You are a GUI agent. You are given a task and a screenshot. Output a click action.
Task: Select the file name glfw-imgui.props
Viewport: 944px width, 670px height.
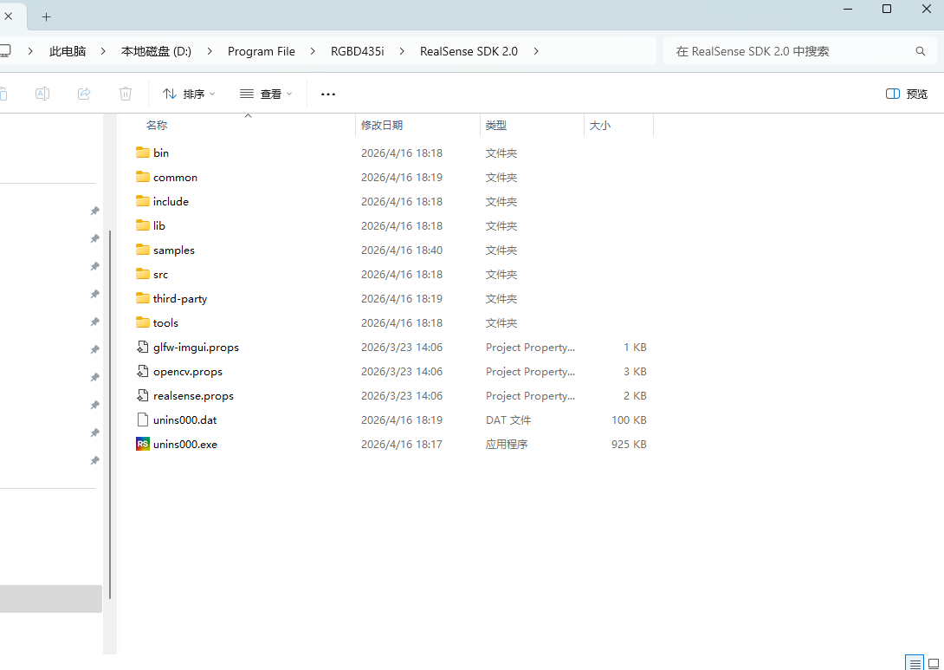click(196, 348)
